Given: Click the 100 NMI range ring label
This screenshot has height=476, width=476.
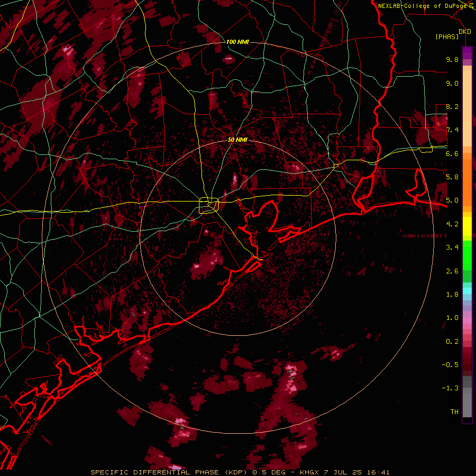Looking at the screenshot, I should click(237, 42).
